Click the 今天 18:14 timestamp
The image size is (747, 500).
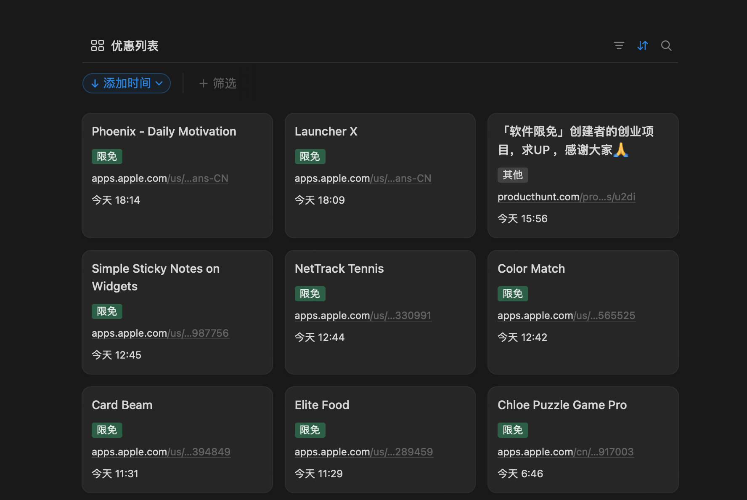[116, 200]
